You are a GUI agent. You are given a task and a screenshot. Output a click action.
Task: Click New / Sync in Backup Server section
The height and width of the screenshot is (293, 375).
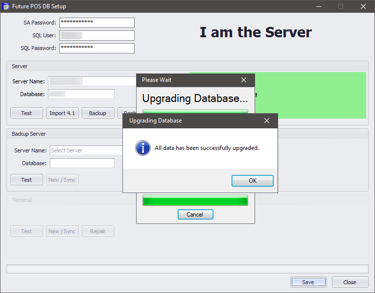62,179
